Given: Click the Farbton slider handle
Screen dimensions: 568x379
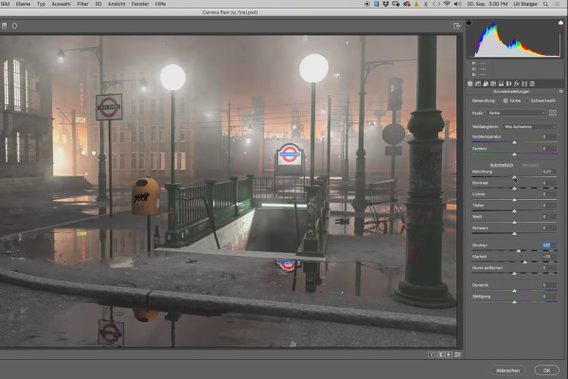Looking at the screenshot, I should pyautogui.click(x=514, y=154).
